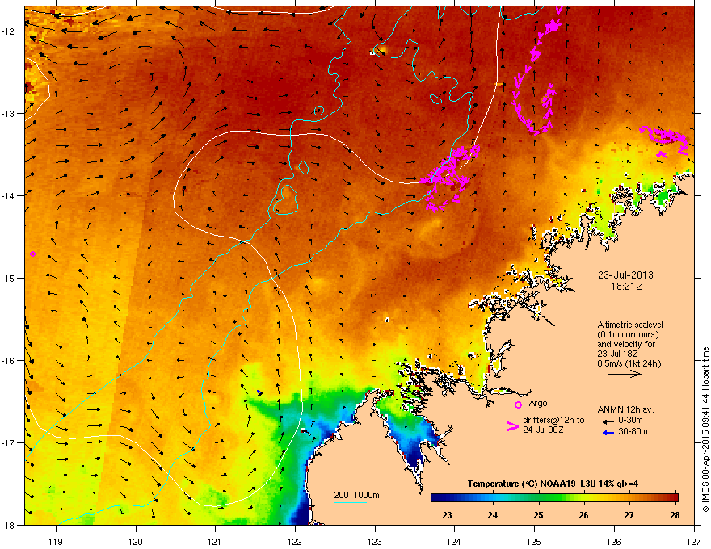Click the longitude axis label 127

point(694,541)
